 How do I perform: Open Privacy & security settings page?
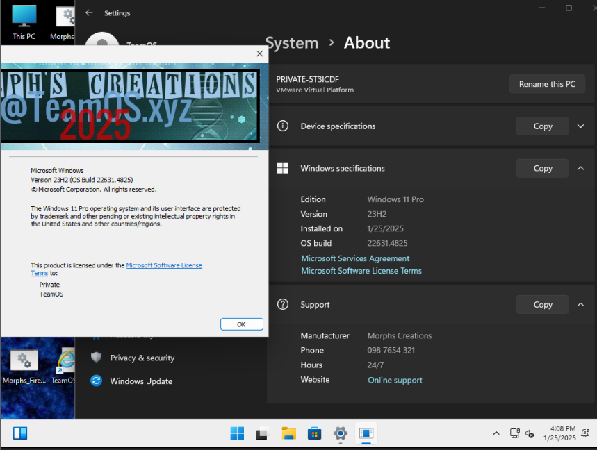tap(142, 358)
